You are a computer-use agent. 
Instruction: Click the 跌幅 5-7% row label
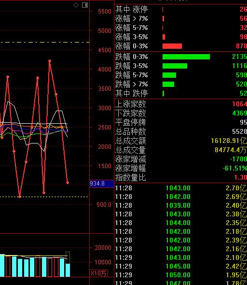[x=131, y=75]
